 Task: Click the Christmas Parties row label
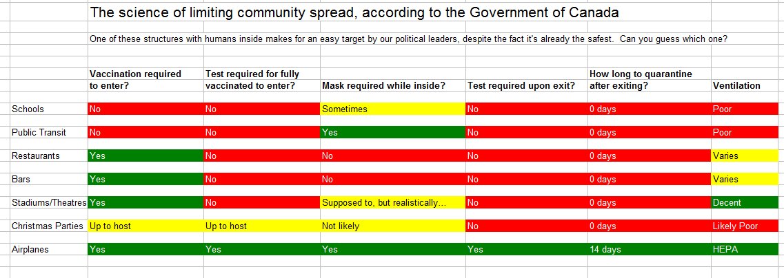pos(48,226)
